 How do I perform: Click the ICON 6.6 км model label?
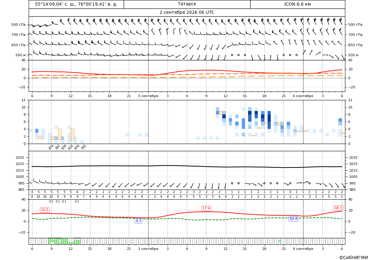[x=297, y=4]
